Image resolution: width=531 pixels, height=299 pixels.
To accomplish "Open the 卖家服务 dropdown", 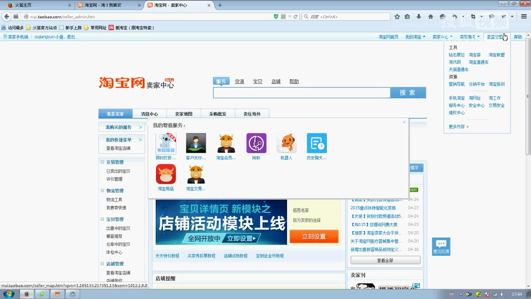I will pos(468,37).
